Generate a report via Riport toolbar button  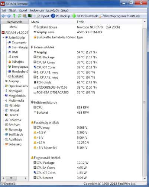(43, 16)
